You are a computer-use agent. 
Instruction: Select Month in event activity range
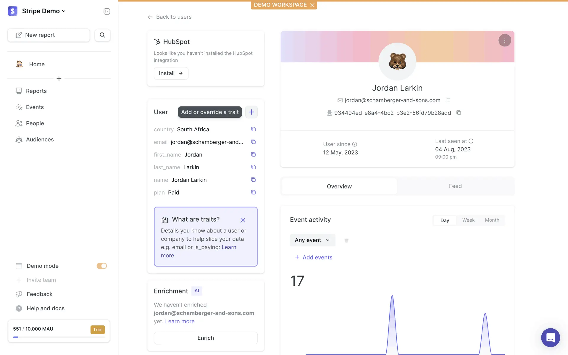pos(492,220)
